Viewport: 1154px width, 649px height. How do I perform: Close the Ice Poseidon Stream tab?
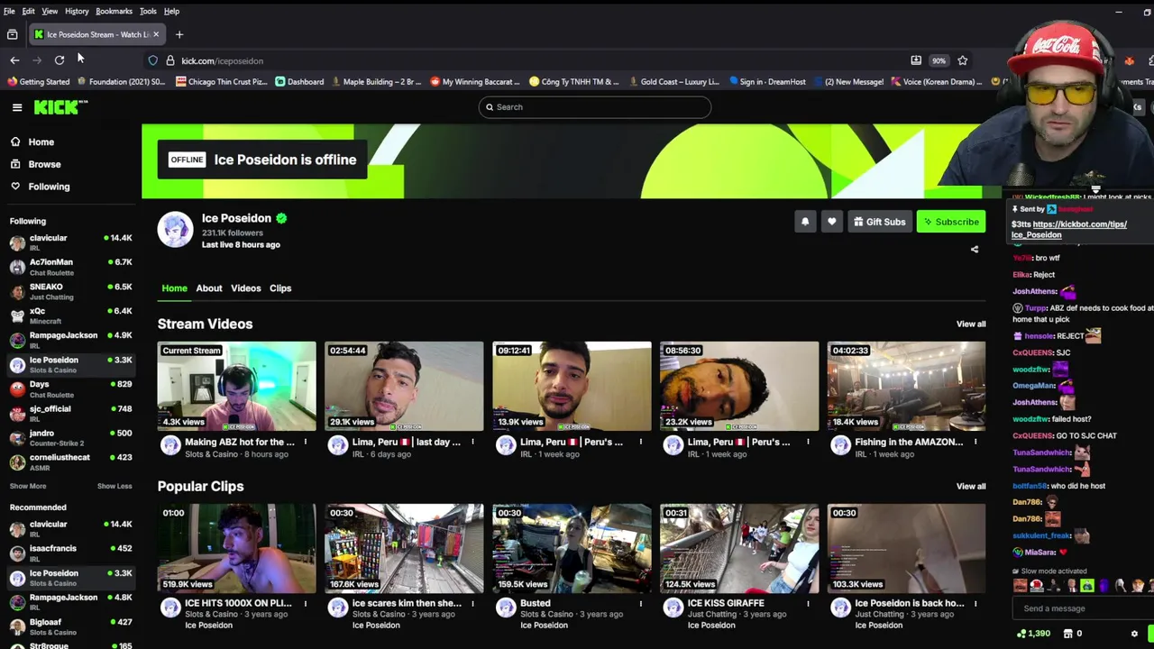click(155, 34)
